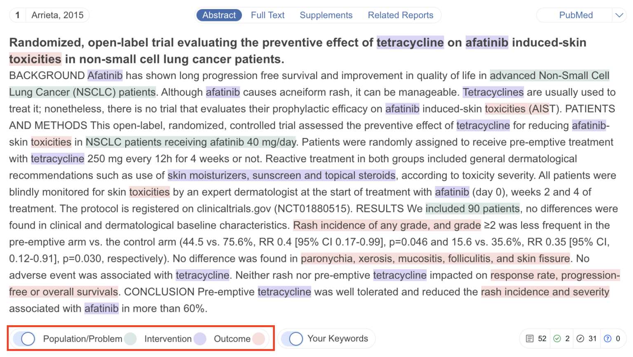
Task: Click the green Population/Problem color swatch
Action: (x=130, y=339)
